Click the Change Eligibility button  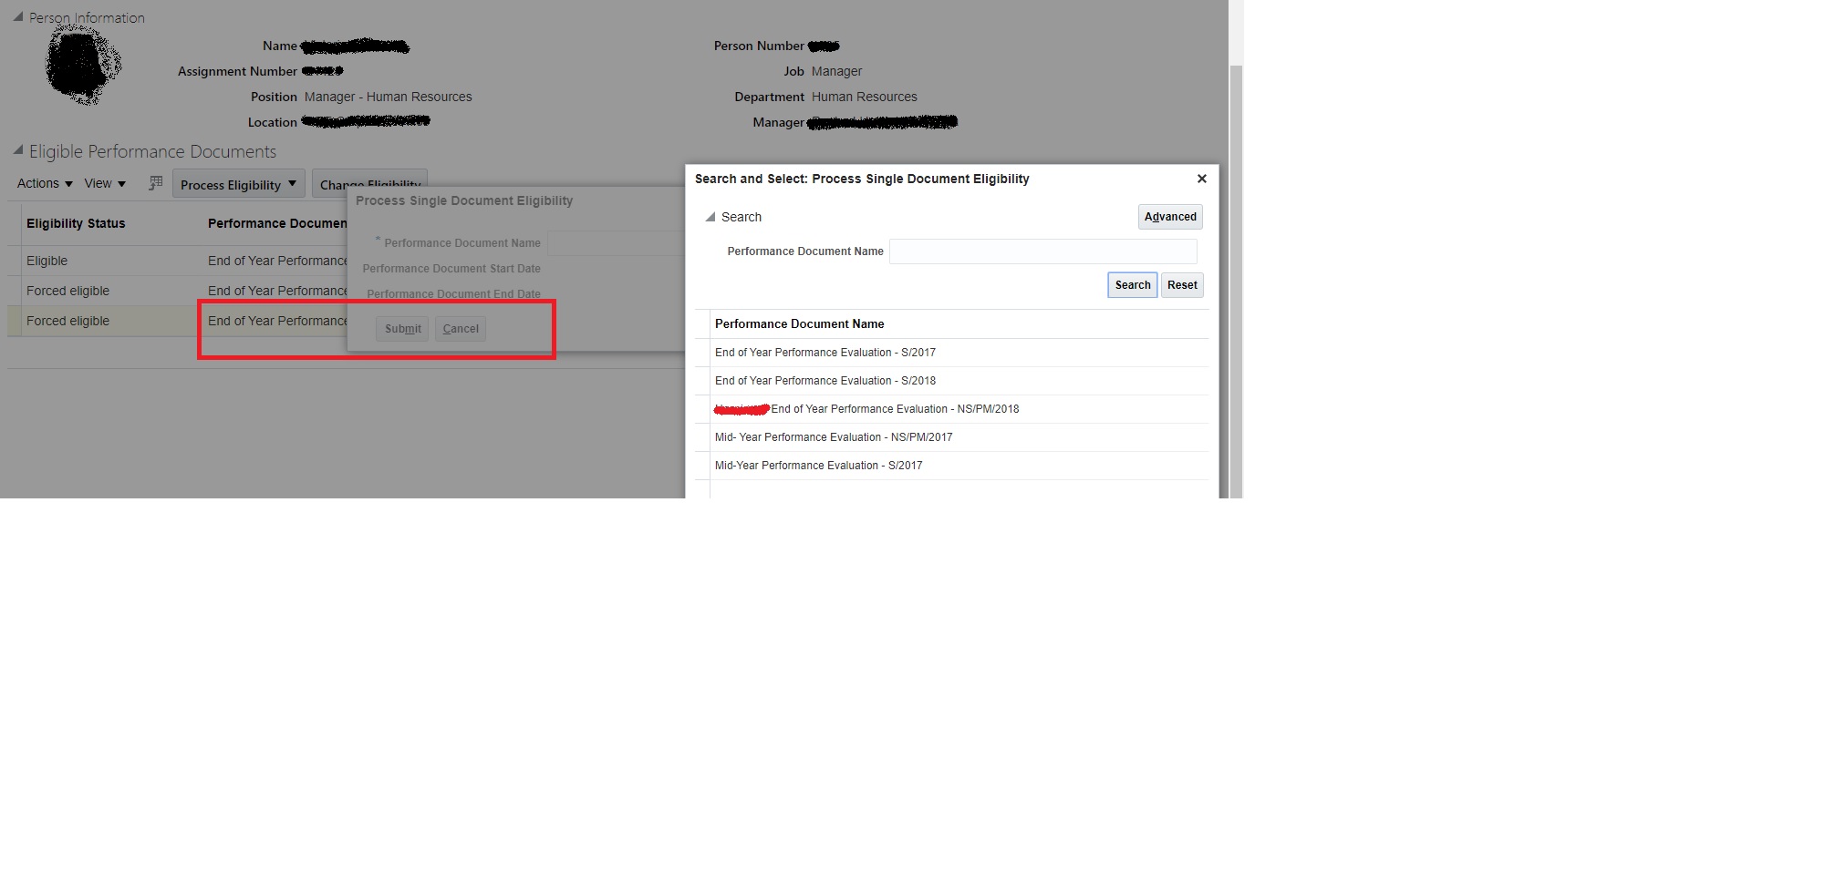pos(368,185)
